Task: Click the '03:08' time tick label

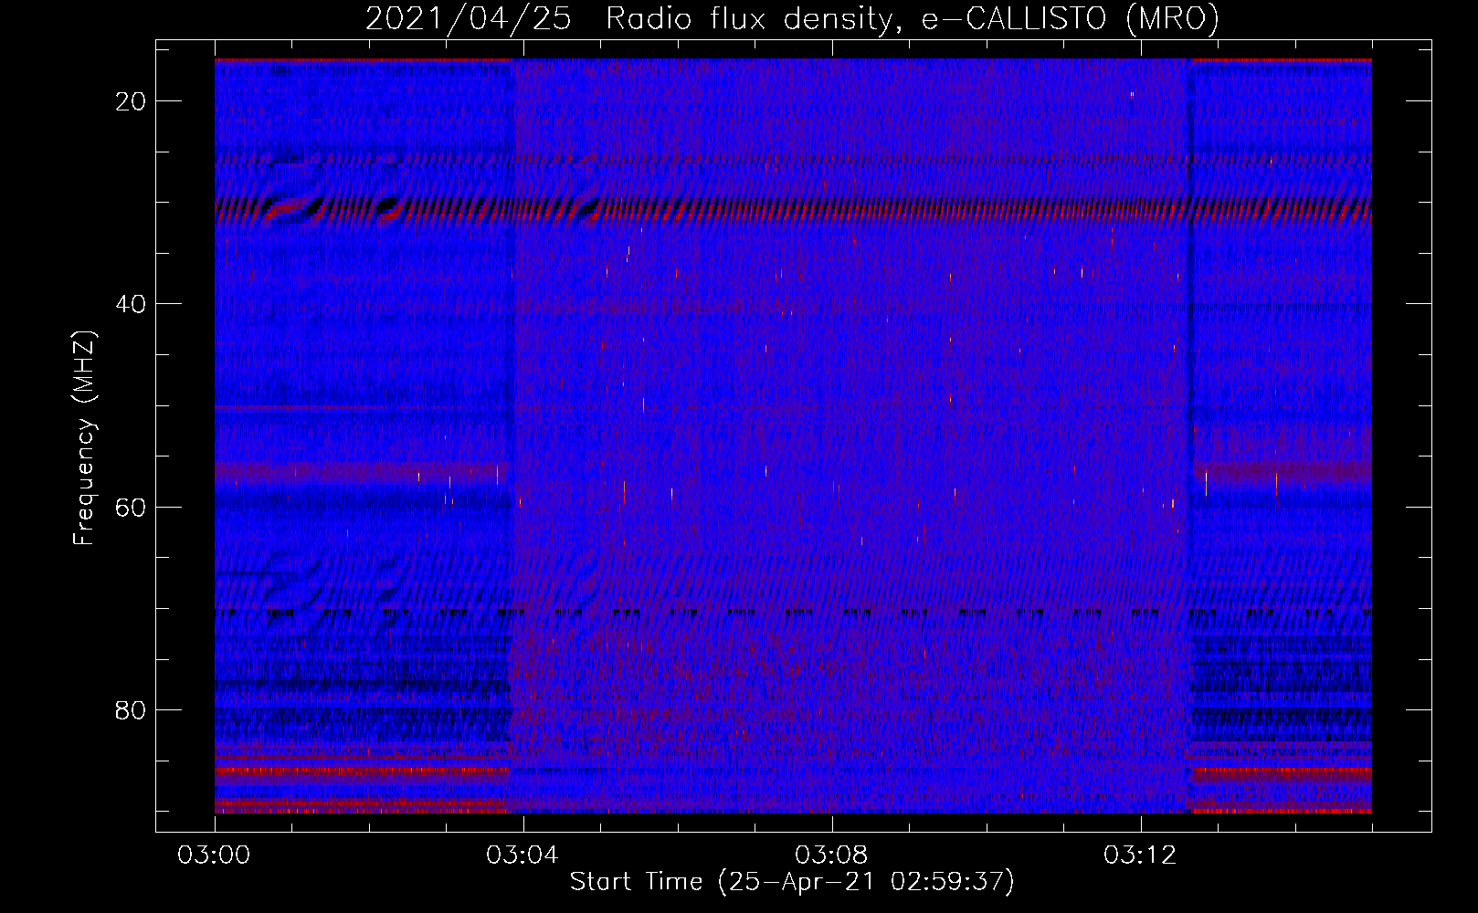Action: (x=831, y=855)
